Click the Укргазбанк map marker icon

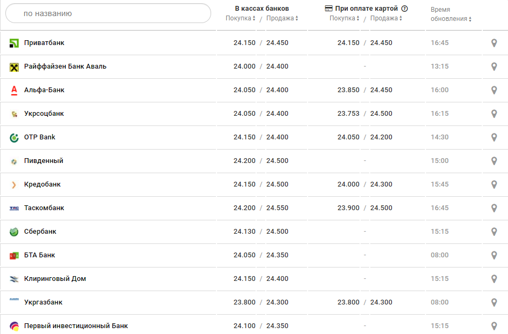click(494, 302)
